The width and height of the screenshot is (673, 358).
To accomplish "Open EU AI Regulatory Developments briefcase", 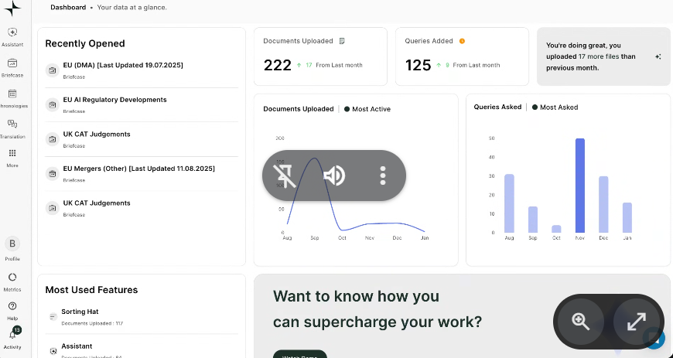I will (114, 100).
